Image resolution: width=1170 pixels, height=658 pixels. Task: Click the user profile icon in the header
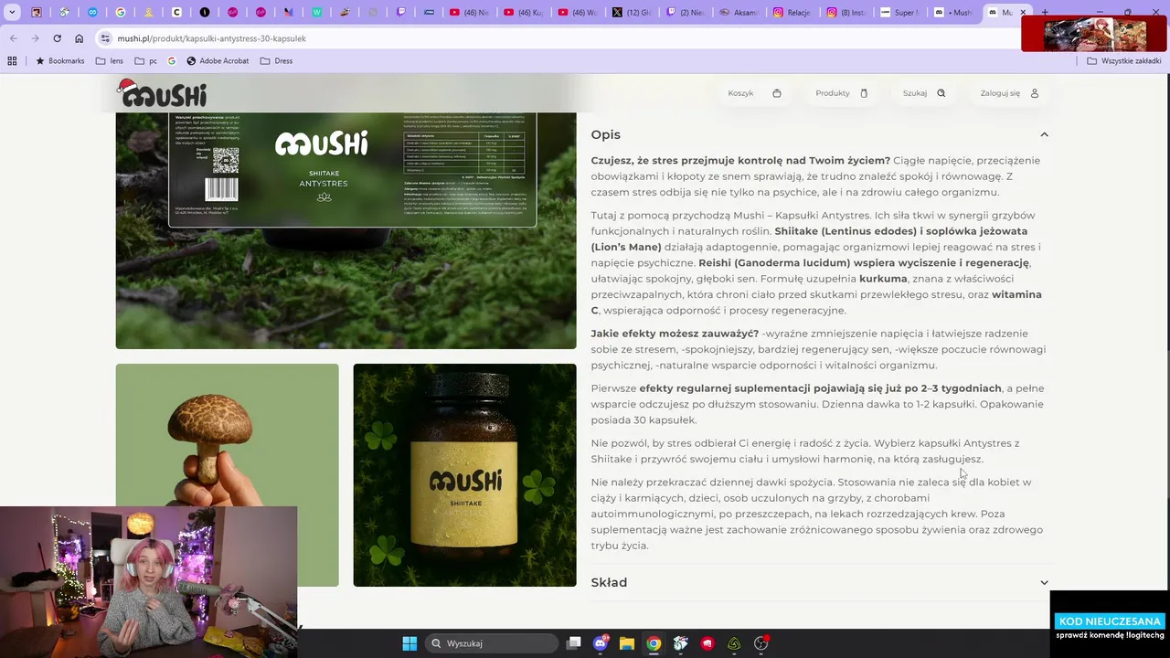1035,93
